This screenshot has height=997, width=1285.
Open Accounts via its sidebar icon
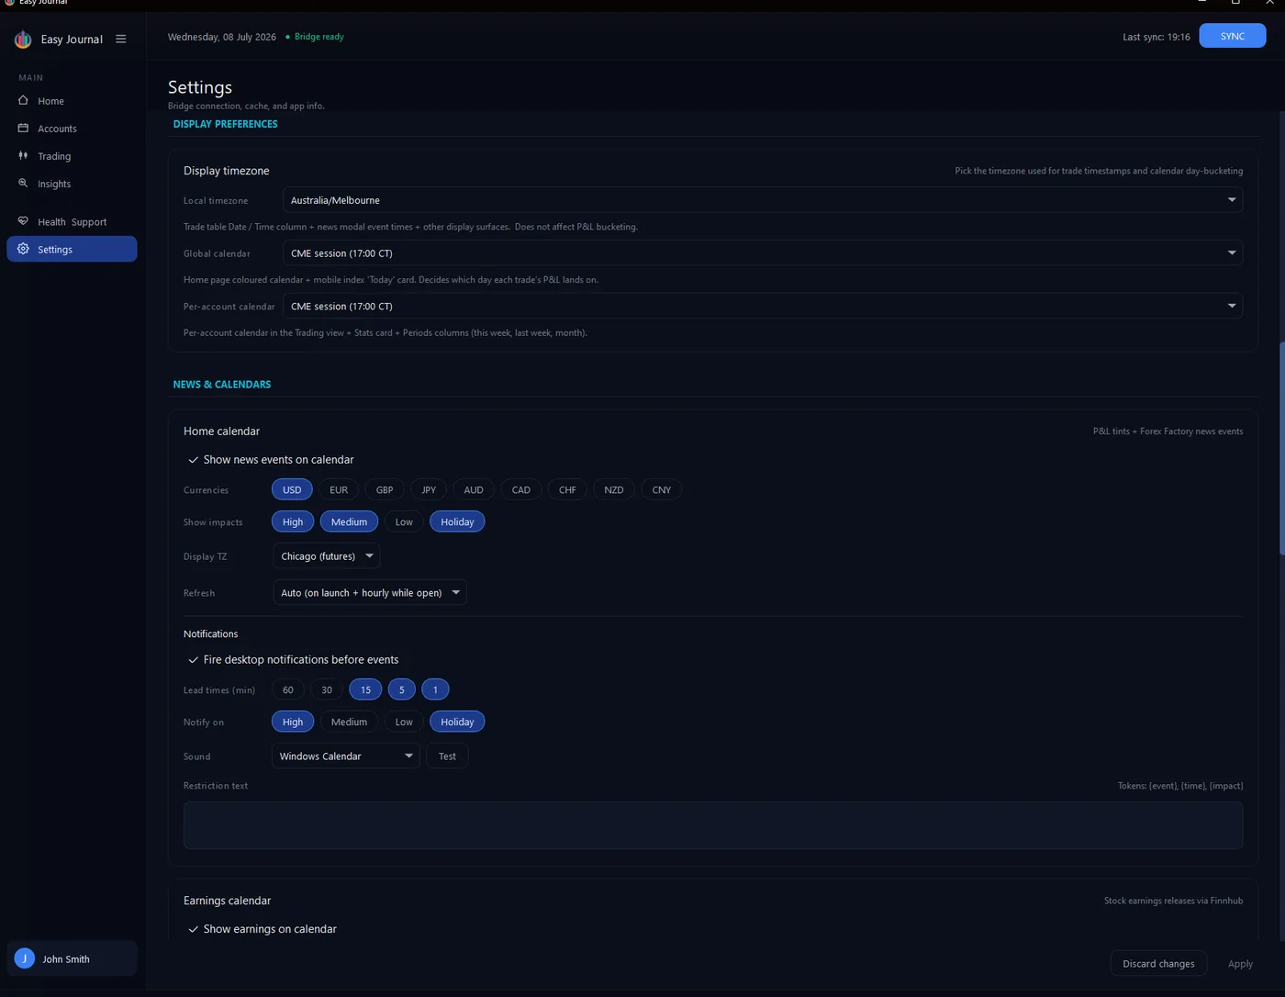[x=23, y=128]
